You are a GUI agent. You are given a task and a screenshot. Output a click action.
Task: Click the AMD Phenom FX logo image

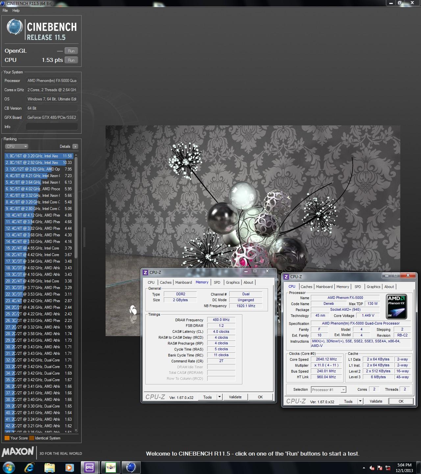pos(396,307)
